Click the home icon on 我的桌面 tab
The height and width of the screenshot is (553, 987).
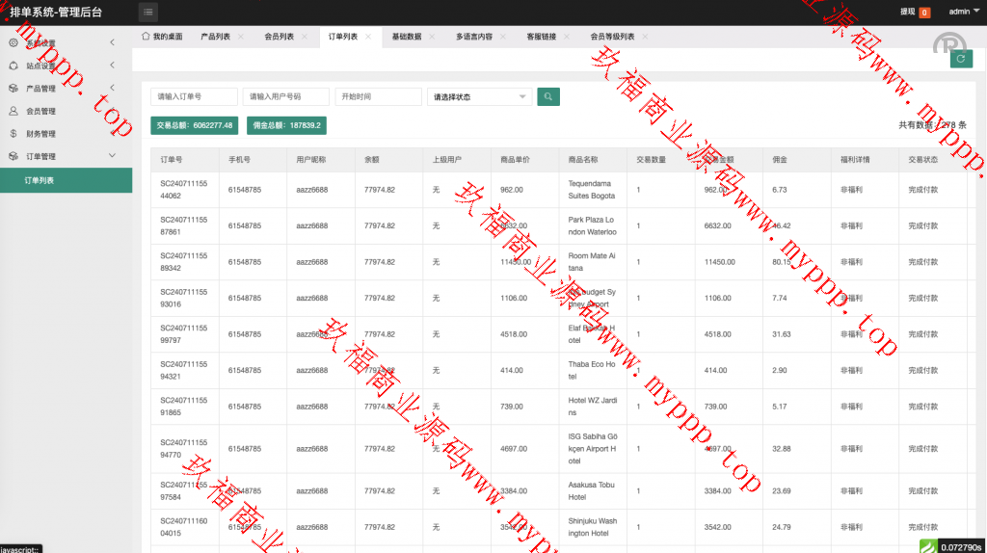click(146, 37)
